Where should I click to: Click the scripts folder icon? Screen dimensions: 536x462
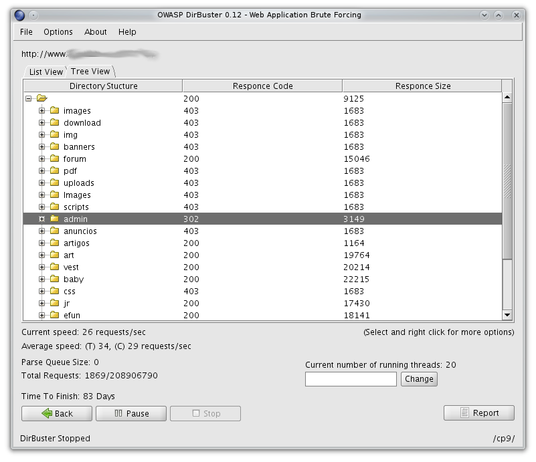click(54, 207)
